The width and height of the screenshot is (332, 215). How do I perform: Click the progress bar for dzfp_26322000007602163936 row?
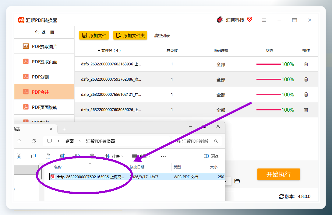268,64
